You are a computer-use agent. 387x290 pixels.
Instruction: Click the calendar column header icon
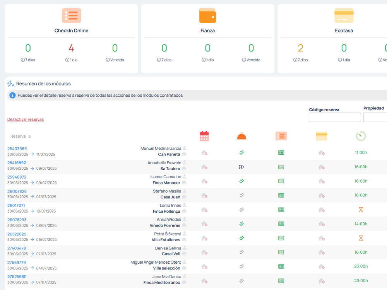click(204, 136)
